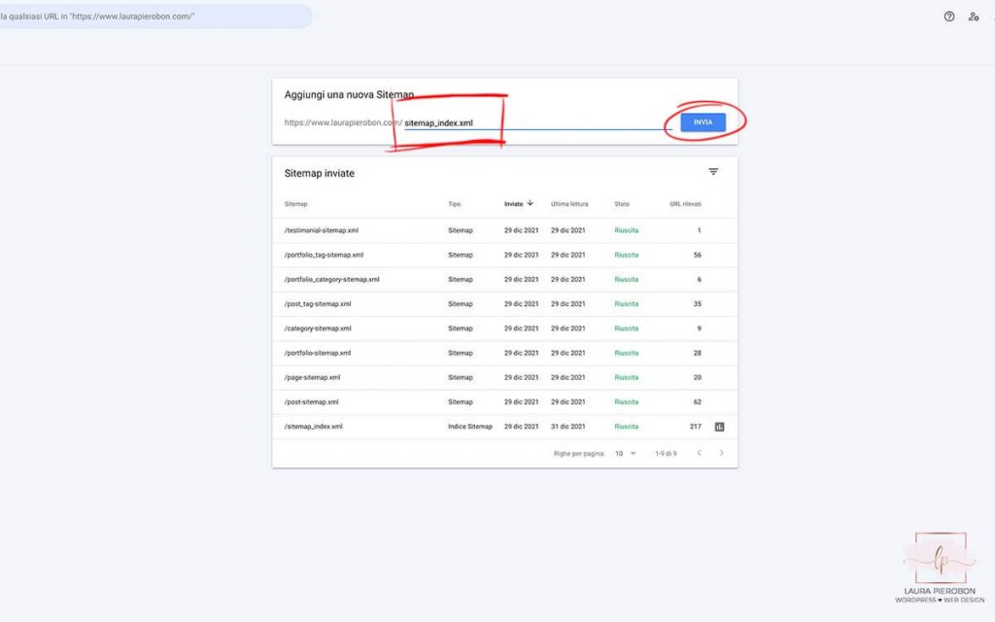The width and height of the screenshot is (995, 622).
Task: Select the /page-sitemap.xml entry
Action: 312,377
